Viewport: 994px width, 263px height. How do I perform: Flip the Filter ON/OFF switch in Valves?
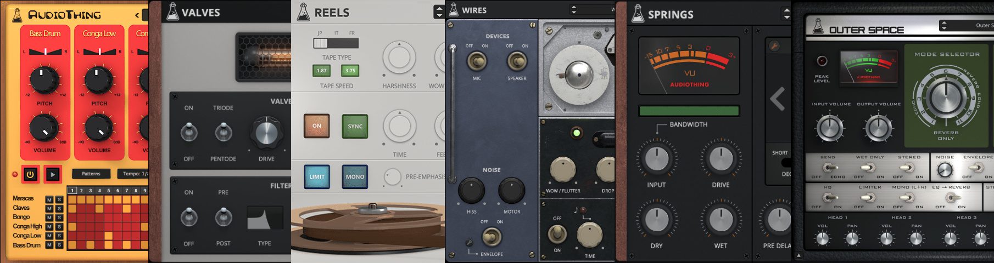pos(189,217)
